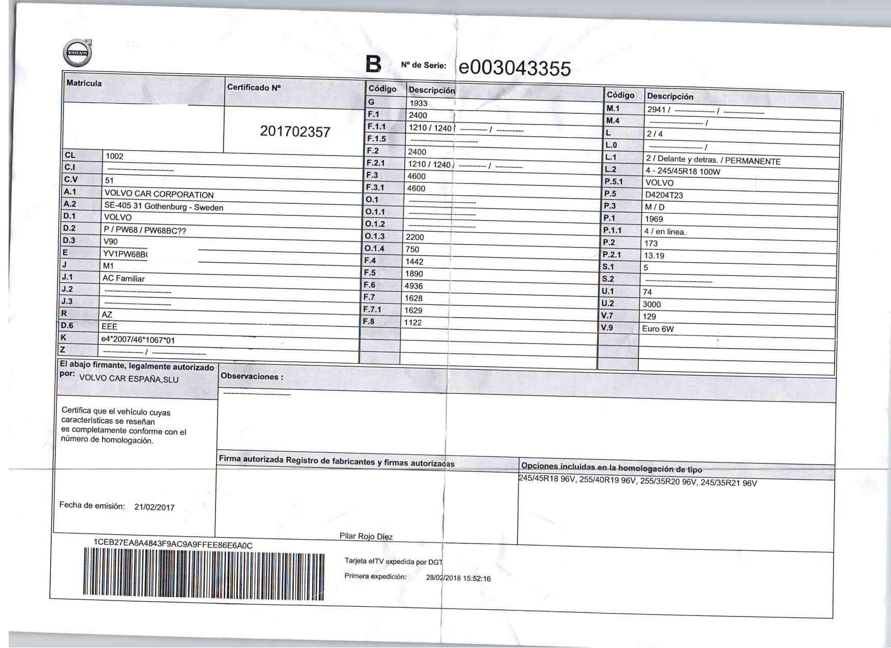Click value 750 in row O.1.4
Viewport: 891px width, 648px height.
(x=412, y=250)
